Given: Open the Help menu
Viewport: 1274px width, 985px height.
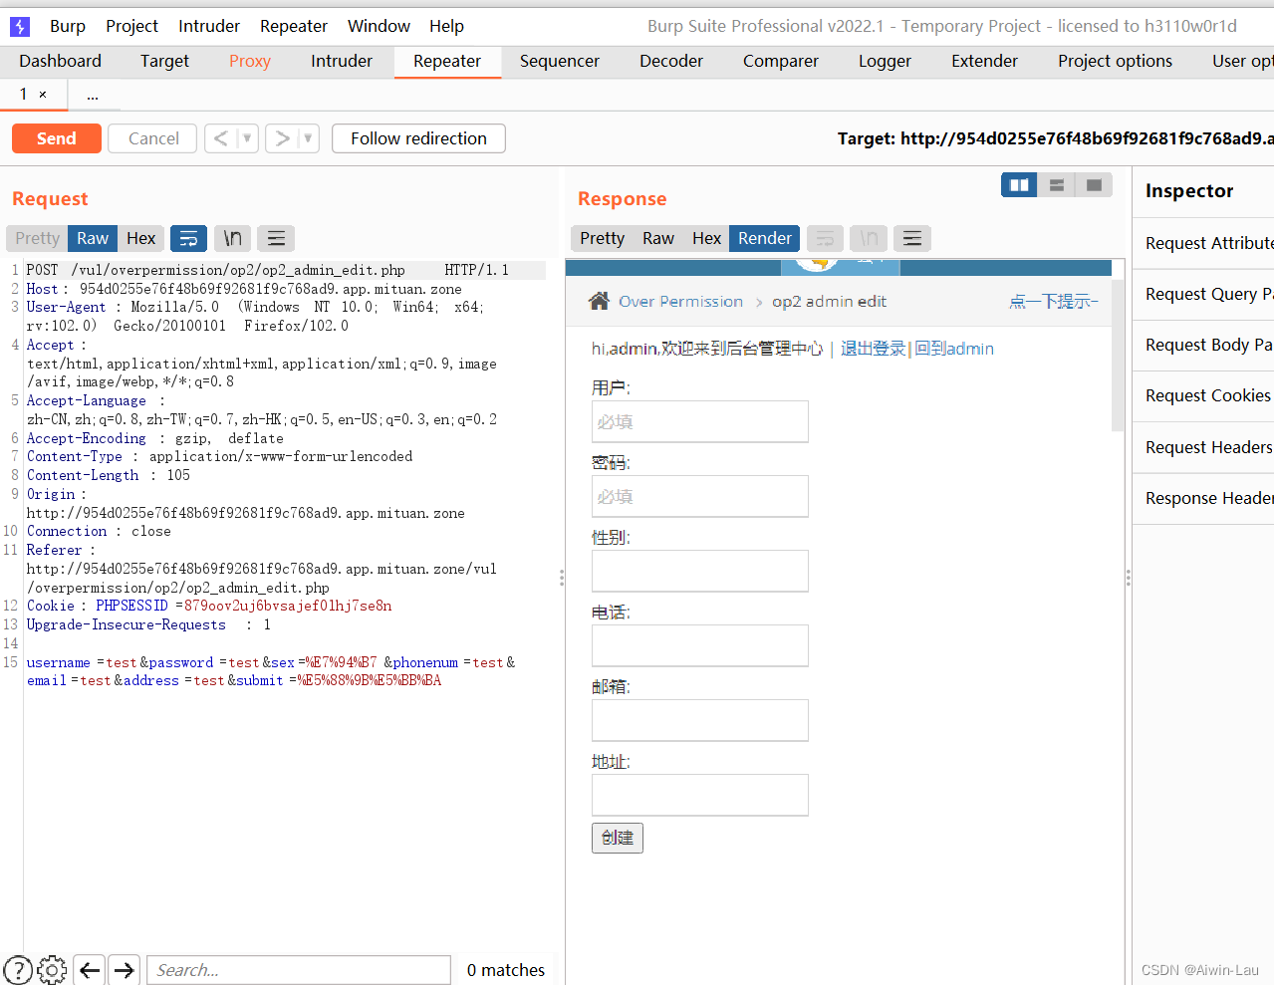Looking at the screenshot, I should coord(446,26).
